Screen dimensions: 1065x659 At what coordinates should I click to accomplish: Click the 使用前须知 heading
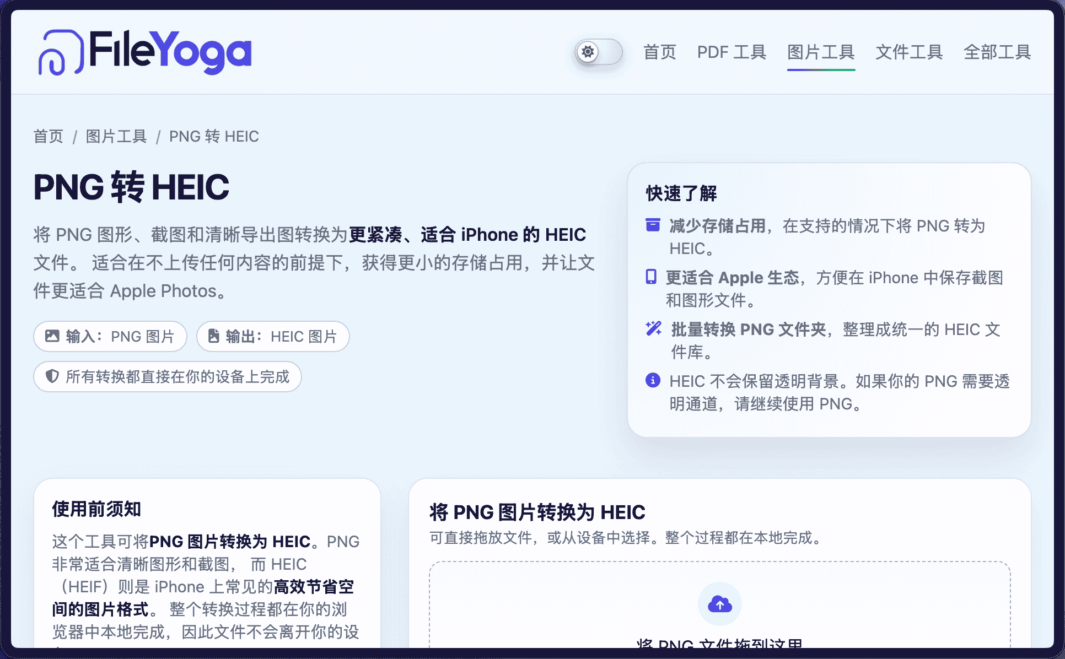96,509
